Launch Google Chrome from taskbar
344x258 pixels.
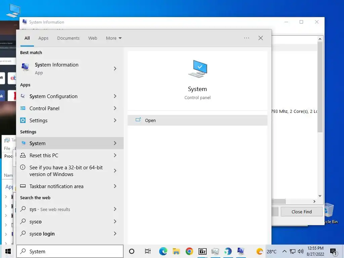click(x=189, y=251)
